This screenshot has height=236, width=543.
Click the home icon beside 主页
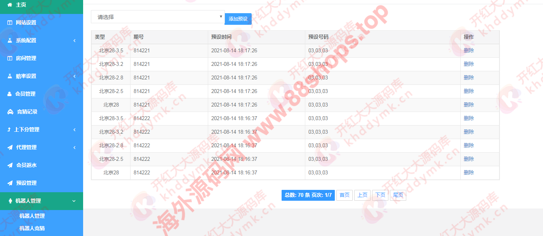[x=10, y=5]
